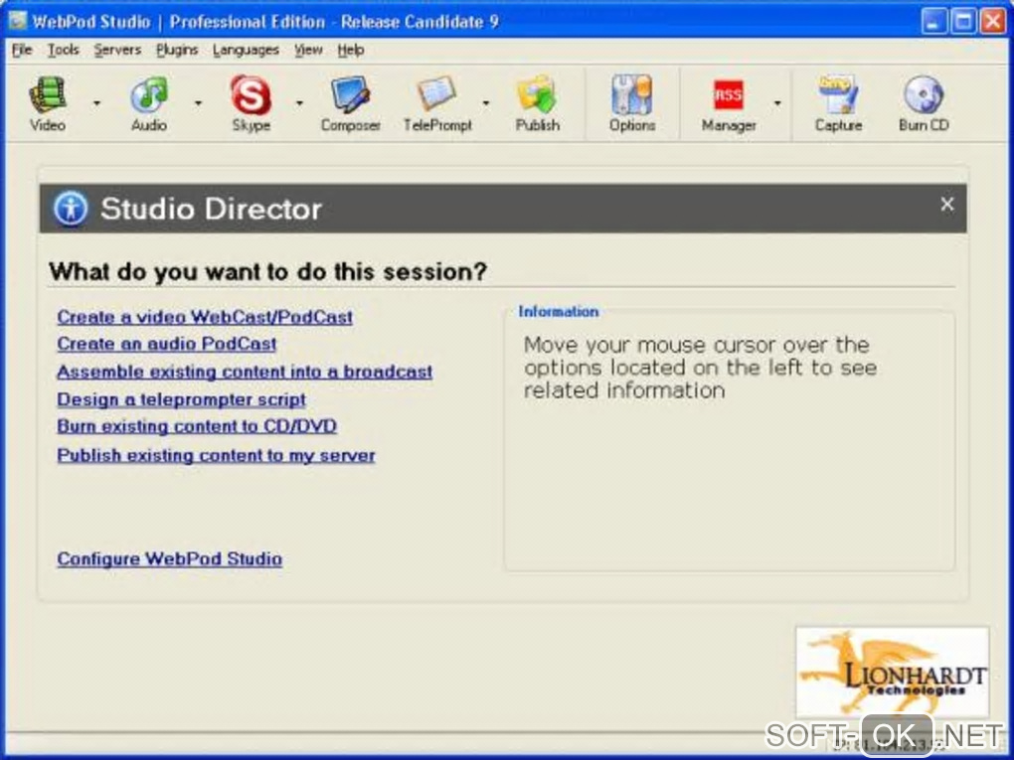Open the Tools menu
The image size is (1014, 760).
click(64, 50)
